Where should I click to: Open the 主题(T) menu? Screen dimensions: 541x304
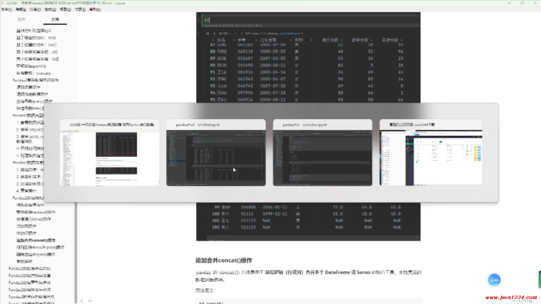(x=80, y=9)
